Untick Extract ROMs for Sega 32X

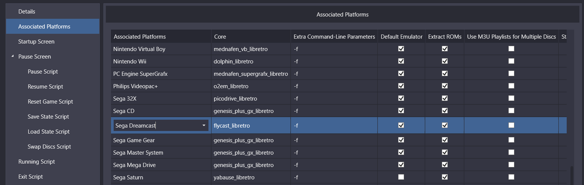pyautogui.click(x=445, y=98)
